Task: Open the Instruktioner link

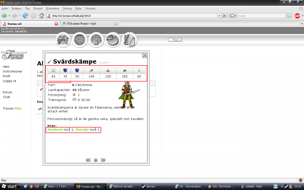Action: click(x=13, y=71)
